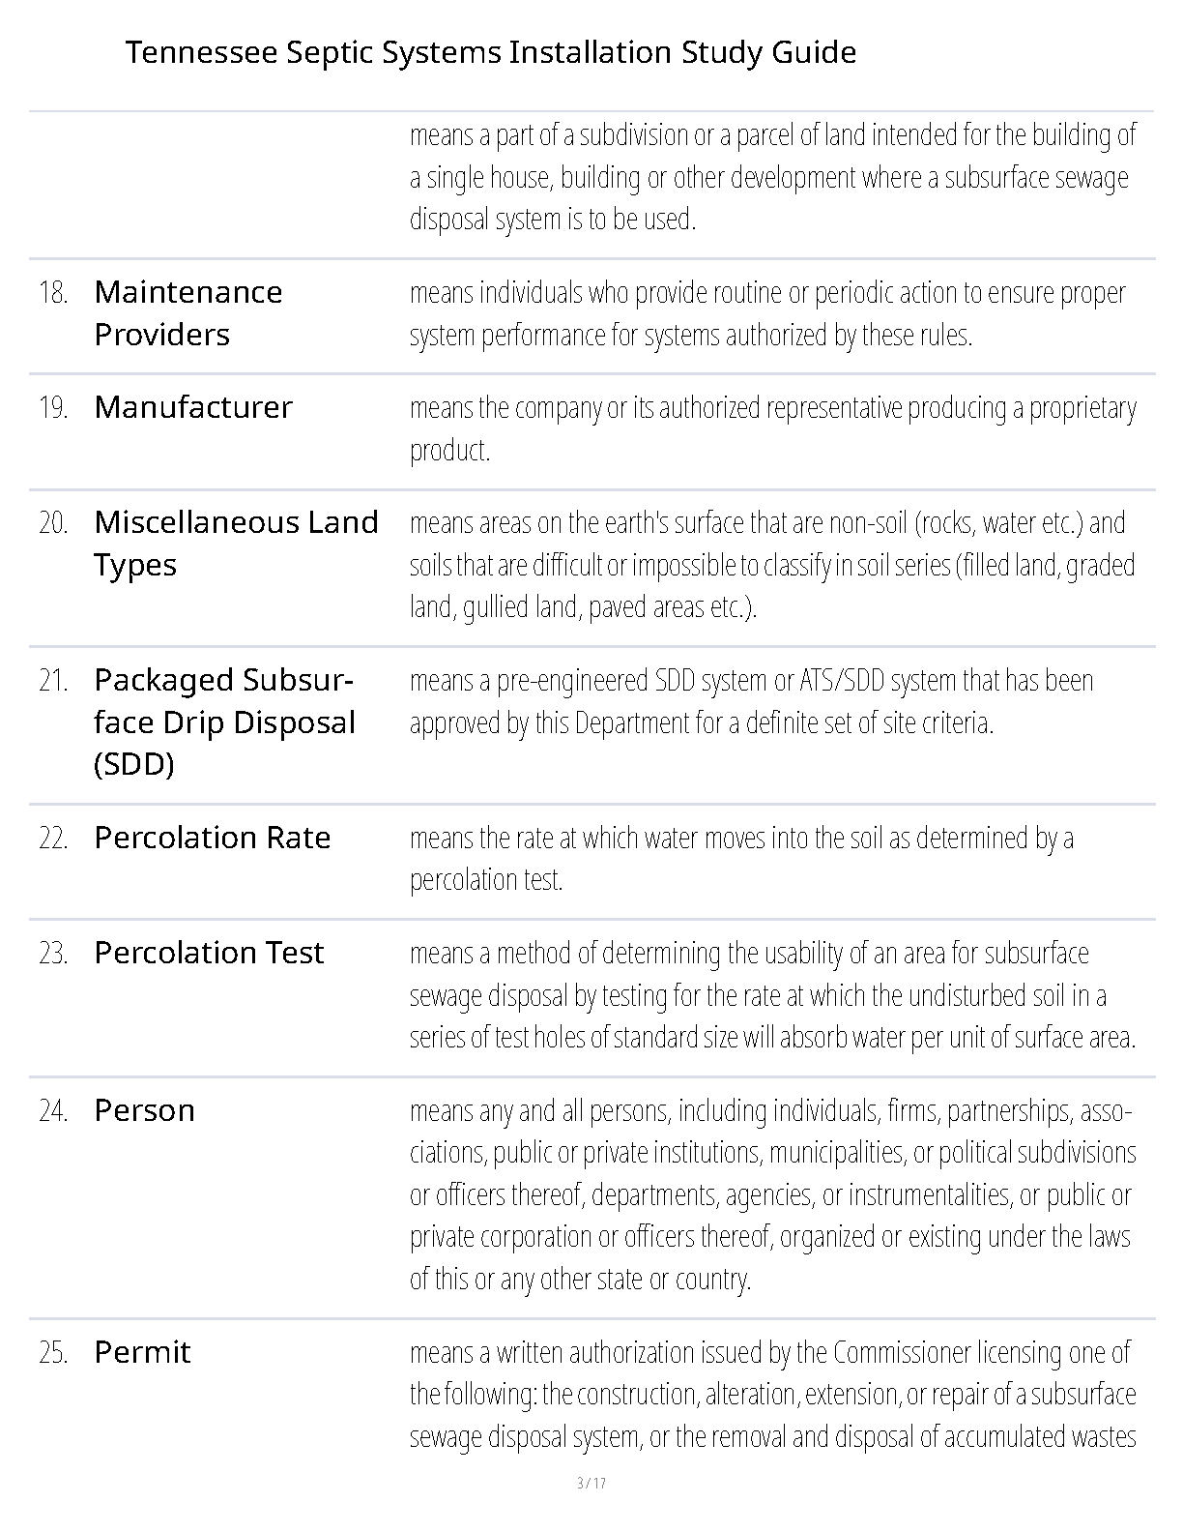Click the Manufacturer definition about proprietary product
The image size is (1183, 1532).
pos(772,428)
